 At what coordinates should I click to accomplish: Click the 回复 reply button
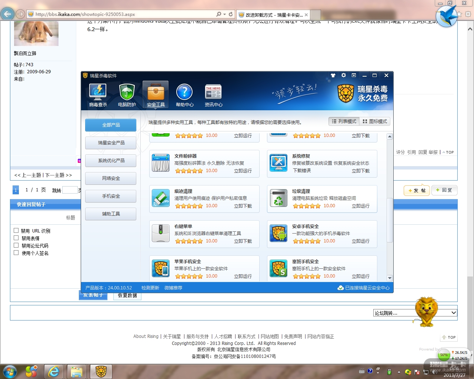(x=444, y=190)
